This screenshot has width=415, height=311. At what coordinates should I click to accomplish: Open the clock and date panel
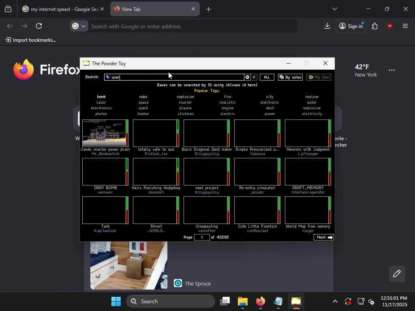point(394,301)
